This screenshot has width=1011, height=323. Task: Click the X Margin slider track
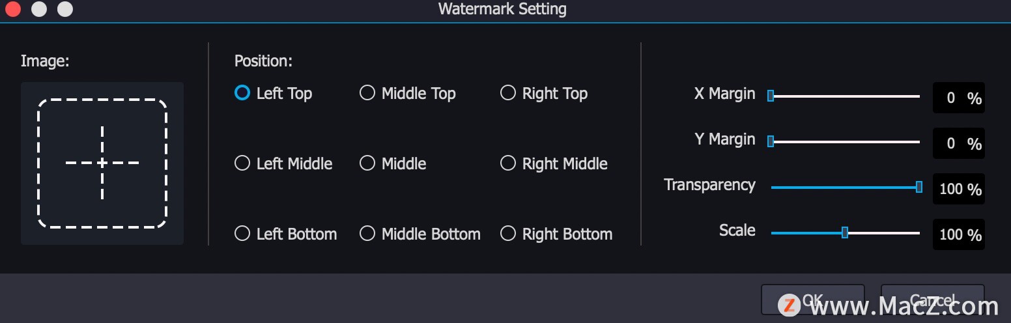[845, 96]
